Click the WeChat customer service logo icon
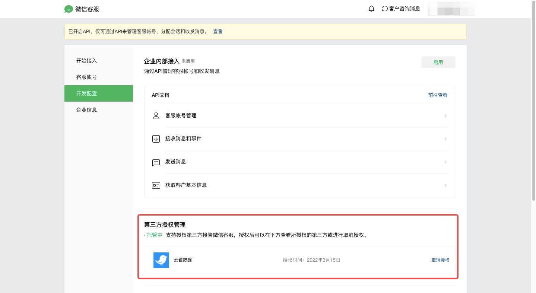This screenshot has width=536, height=293. click(x=69, y=9)
